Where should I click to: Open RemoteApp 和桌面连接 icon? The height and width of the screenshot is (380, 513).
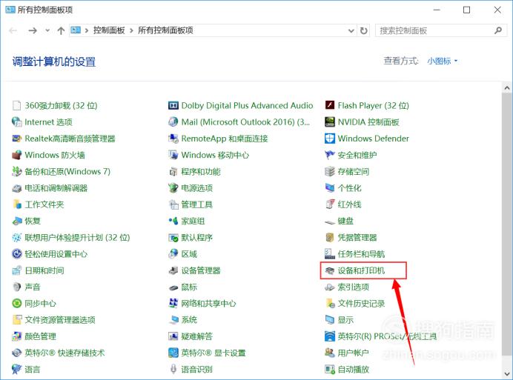[173, 139]
